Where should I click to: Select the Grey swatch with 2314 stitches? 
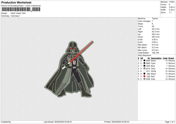[144, 68]
